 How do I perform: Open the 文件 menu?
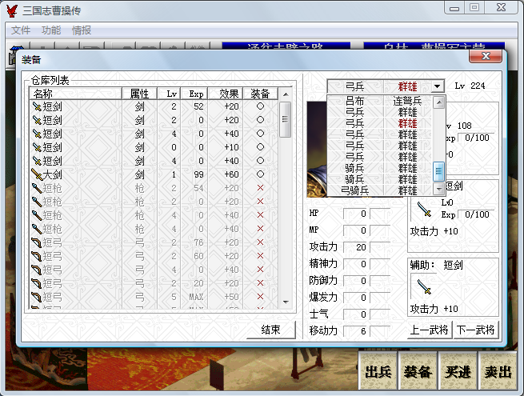coord(21,30)
